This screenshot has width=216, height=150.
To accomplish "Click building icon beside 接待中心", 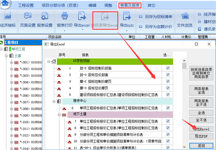I will coord(59,102).
